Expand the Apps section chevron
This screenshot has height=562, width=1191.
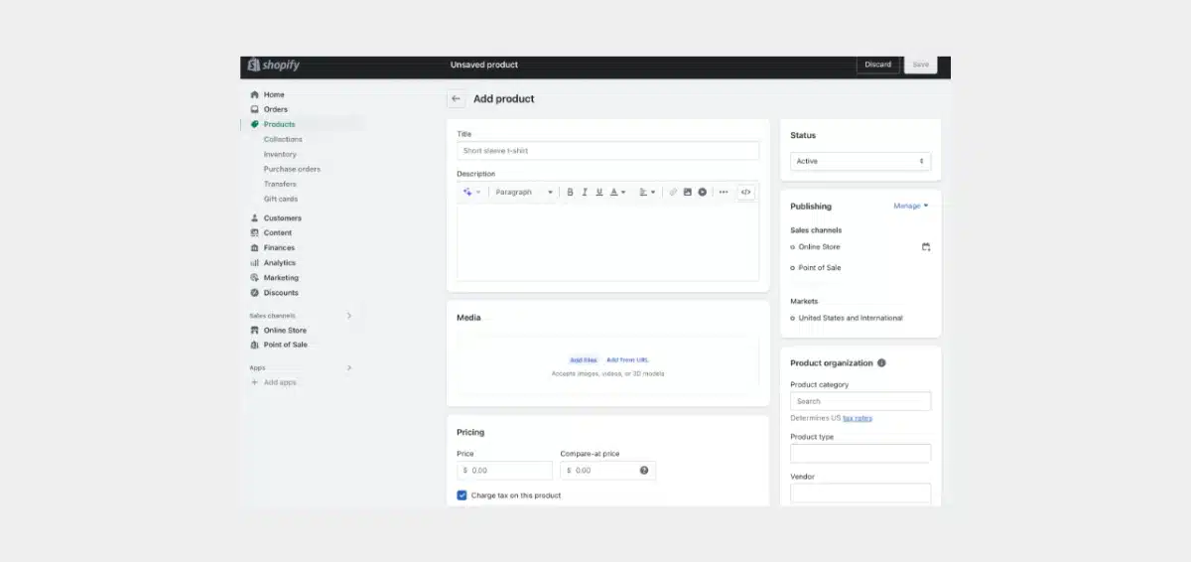(348, 367)
